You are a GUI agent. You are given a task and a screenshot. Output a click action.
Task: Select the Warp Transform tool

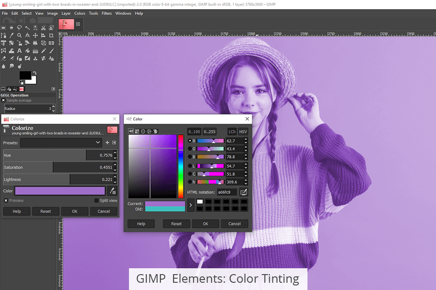point(11,51)
